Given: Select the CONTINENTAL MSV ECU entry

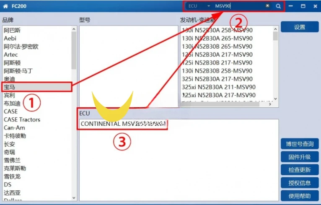Looking at the screenshot, I should pos(123,124).
